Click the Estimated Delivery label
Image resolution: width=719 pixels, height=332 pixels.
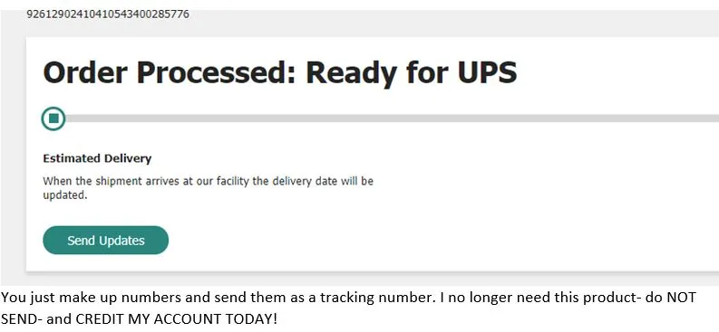click(97, 158)
